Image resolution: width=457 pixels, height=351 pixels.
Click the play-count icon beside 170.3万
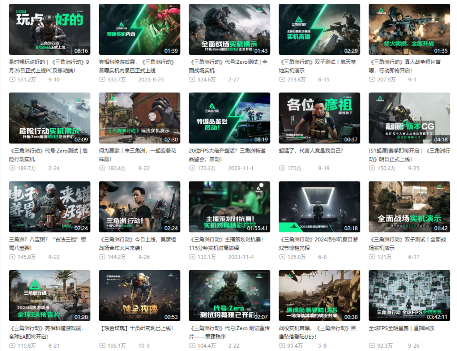192,168
